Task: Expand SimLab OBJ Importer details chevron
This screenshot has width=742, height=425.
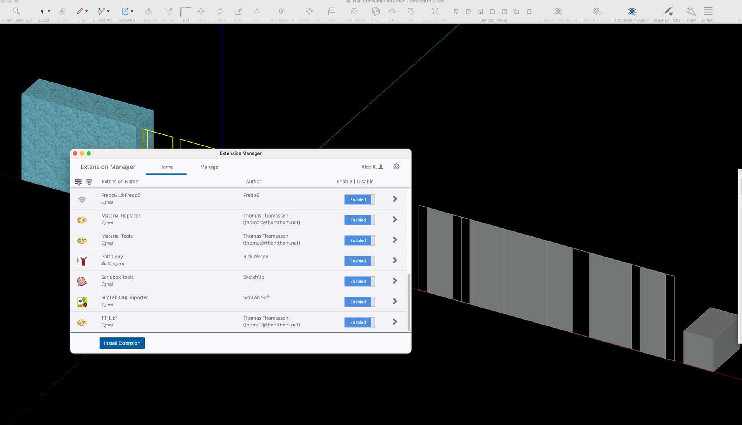Action: pos(395,301)
